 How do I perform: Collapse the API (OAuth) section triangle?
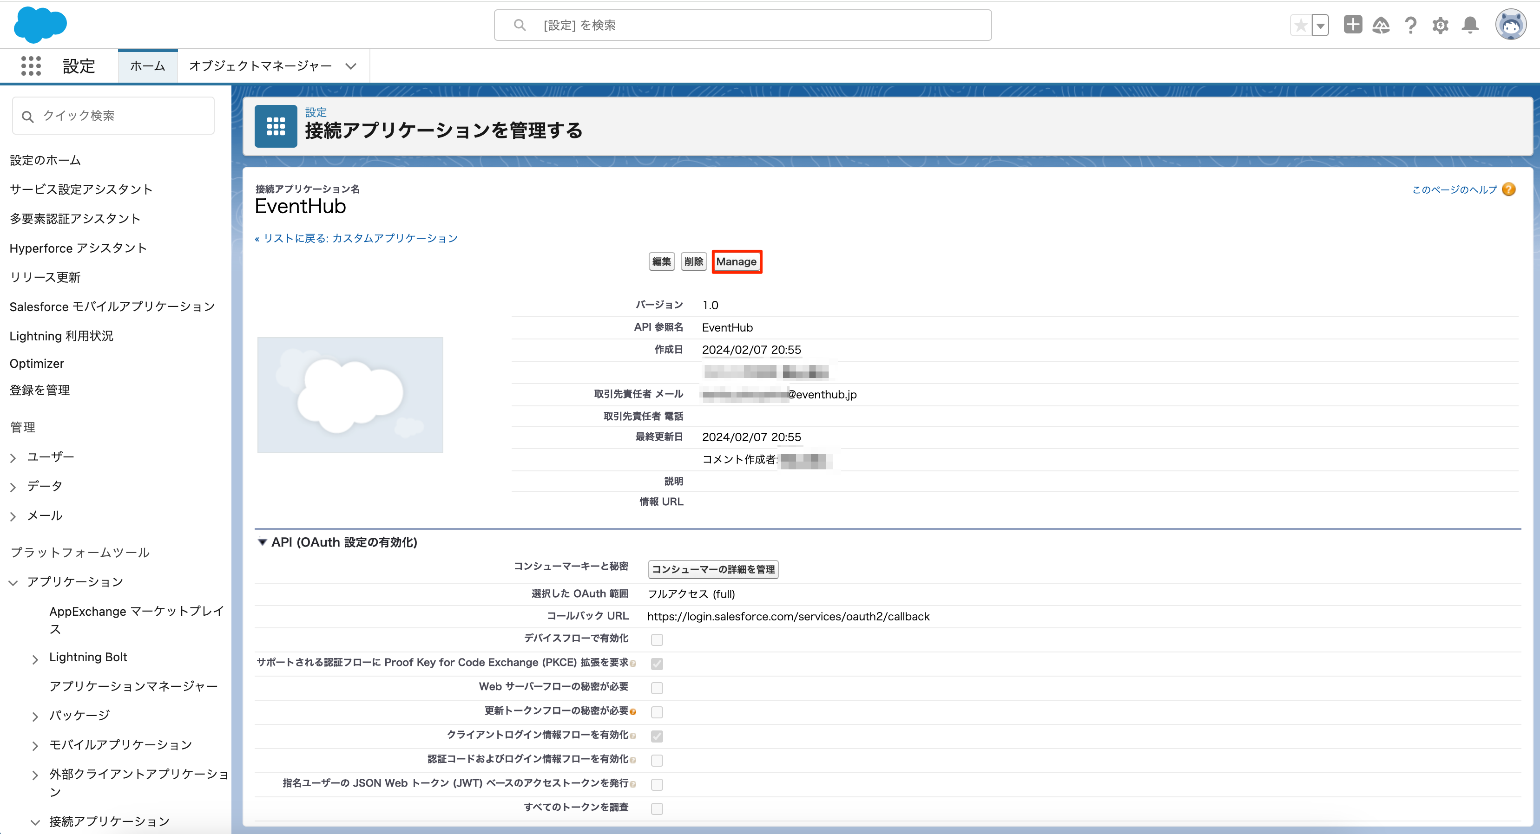pos(262,542)
